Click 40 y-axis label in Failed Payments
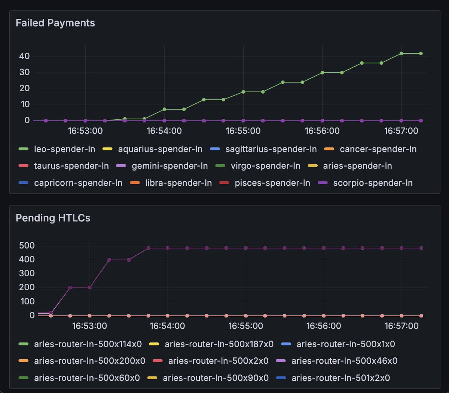 [25, 57]
